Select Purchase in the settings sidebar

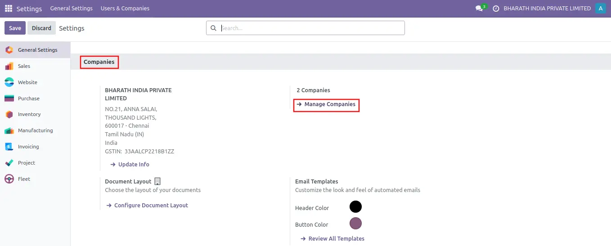coord(35,98)
